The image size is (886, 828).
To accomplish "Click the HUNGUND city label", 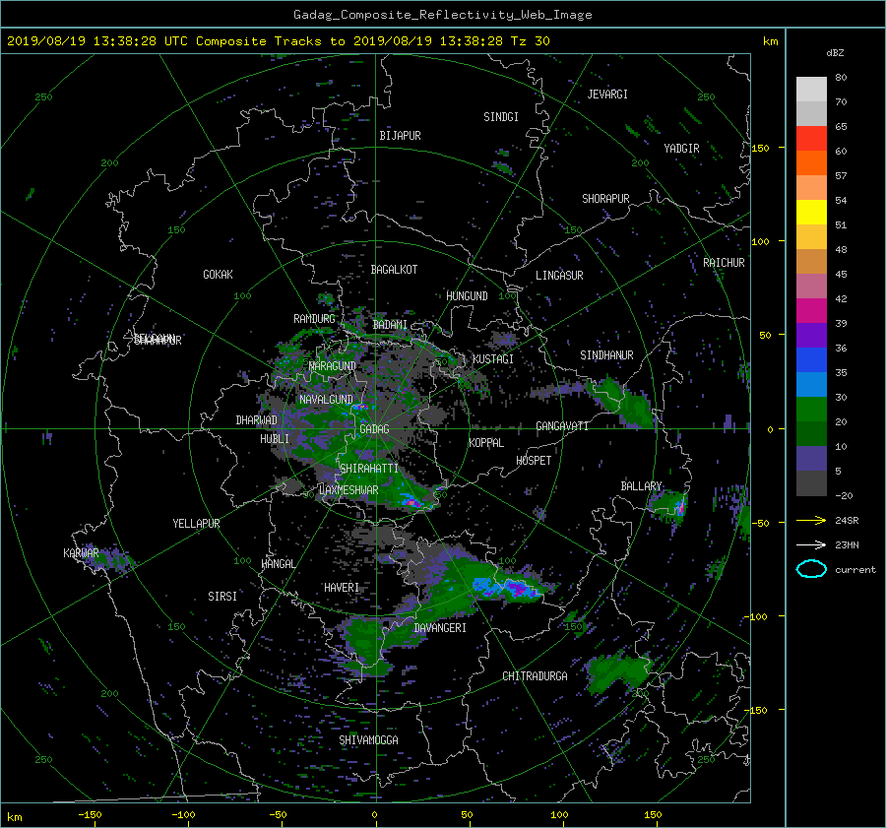I will (x=467, y=295).
